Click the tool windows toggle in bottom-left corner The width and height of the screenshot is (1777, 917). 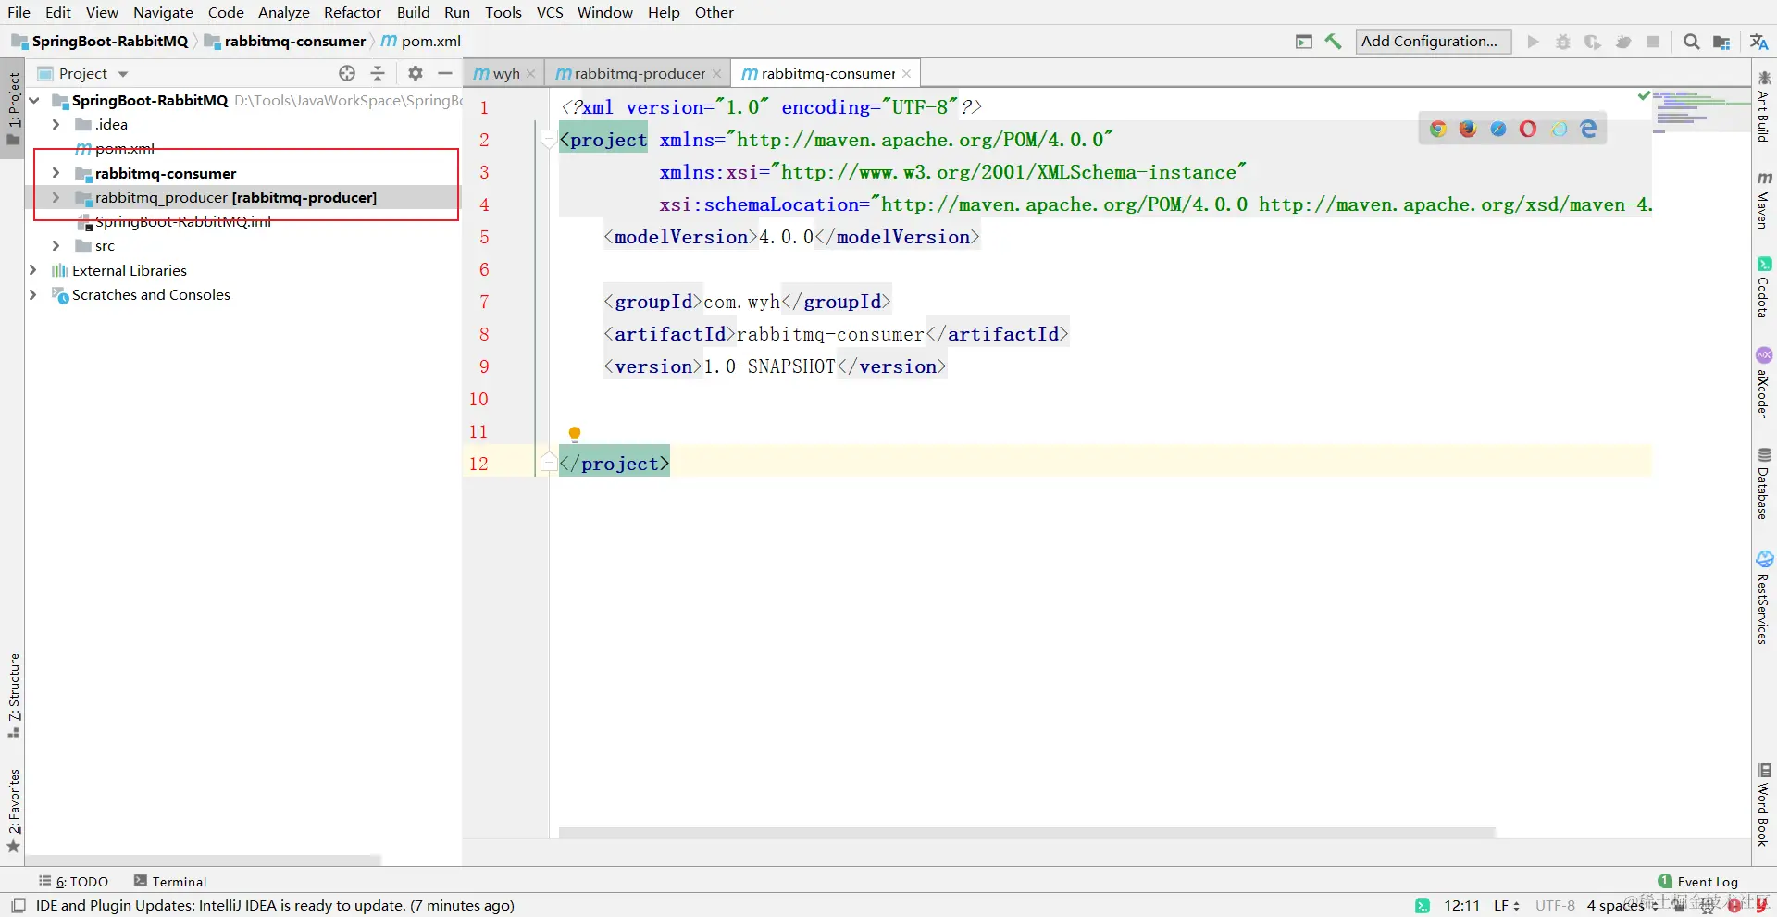point(18,905)
